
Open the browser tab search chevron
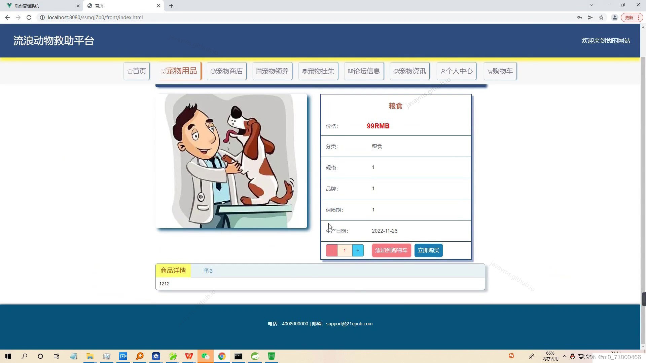click(591, 5)
